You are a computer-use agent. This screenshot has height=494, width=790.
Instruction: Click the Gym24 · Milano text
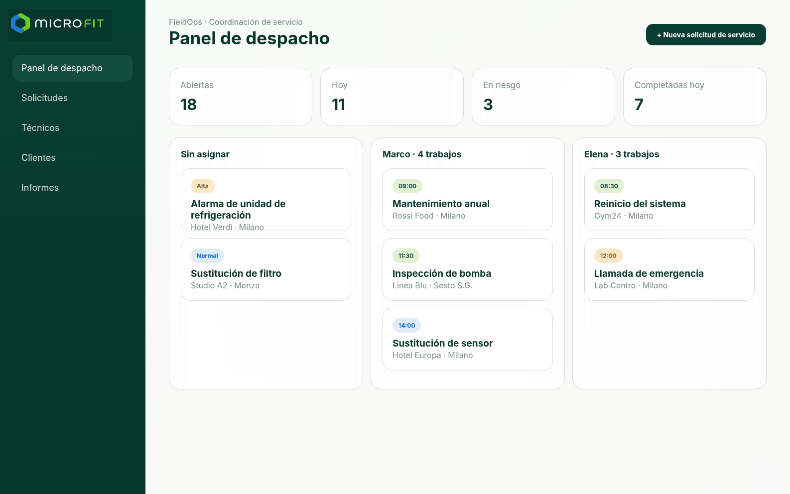click(624, 216)
